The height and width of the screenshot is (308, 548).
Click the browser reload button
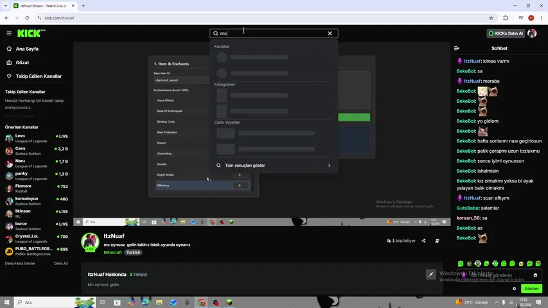27,18
